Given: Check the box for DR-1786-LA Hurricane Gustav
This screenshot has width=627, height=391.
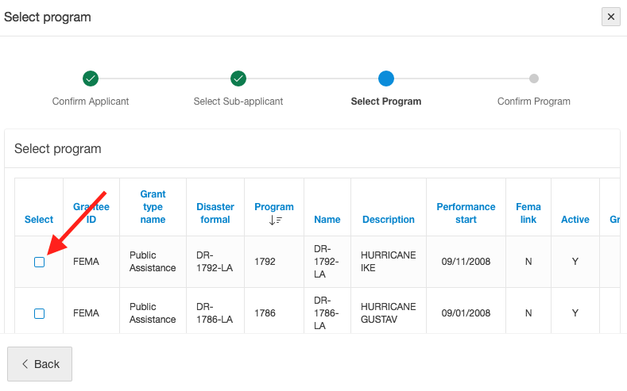Looking at the screenshot, I should pyautogui.click(x=39, y=313).
